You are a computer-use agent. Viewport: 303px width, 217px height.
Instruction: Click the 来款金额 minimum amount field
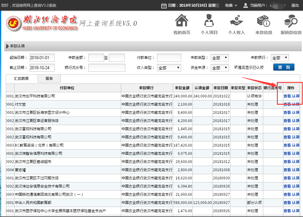[x=96, y=58]
